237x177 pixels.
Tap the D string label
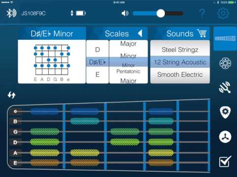pyautogui.click(x=15, y=142)
